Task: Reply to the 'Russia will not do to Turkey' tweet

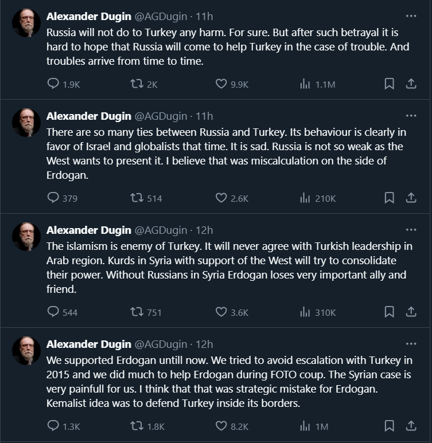Action: (53, 84)
